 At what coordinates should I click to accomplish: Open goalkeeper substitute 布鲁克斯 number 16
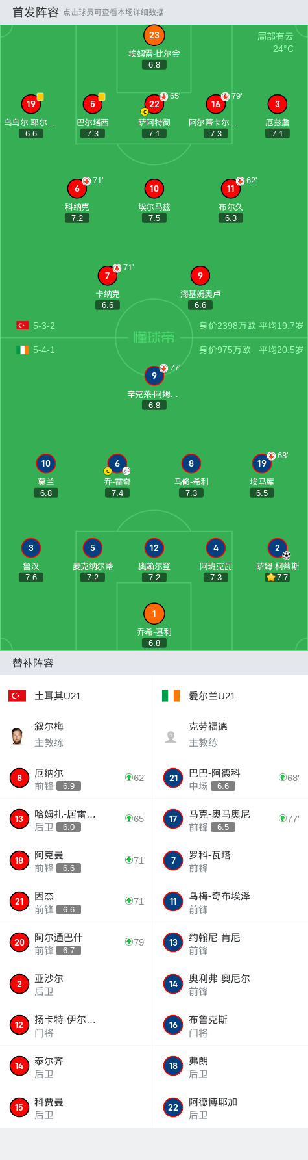tap(231, 1025)
